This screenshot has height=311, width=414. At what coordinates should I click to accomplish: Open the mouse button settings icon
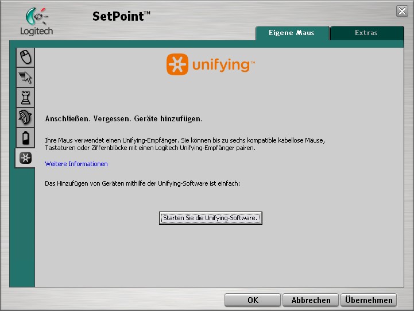[26, 56]
